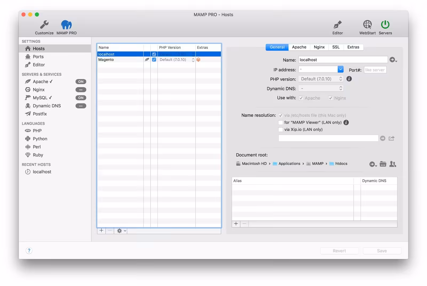Screen dimensions: 427x286
Task: Add a new host with plus button
Action: coord(101,230)
